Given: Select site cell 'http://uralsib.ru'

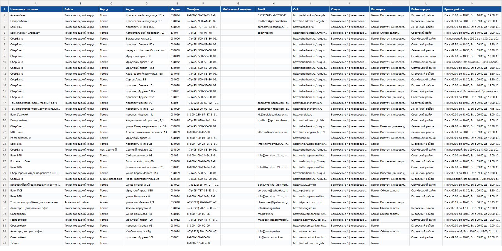Looking at the screenshot, I should [310, 115].
